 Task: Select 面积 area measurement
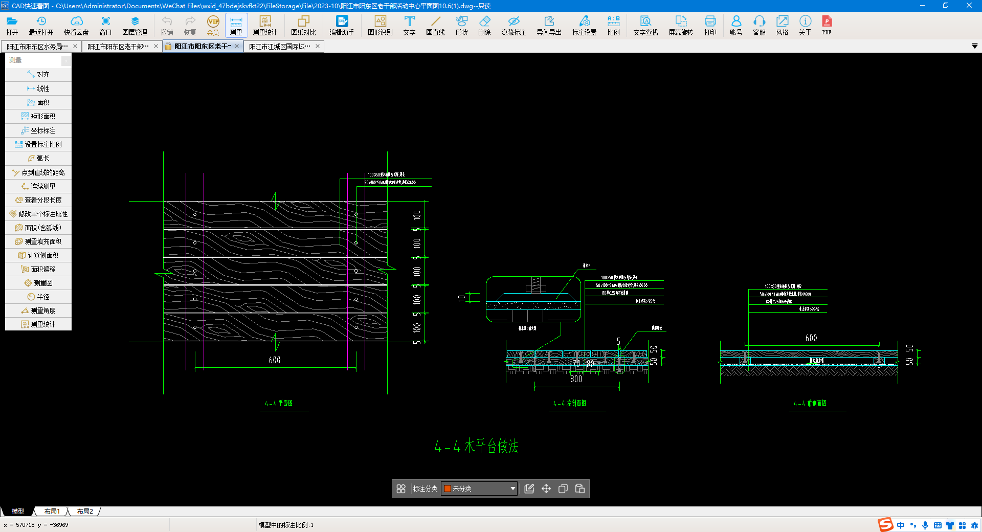click(x=38, y=102)
